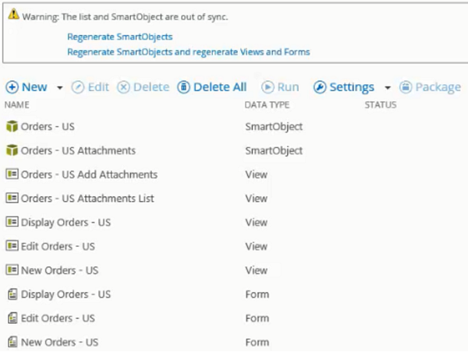Screen dimensions: 468x352
Task: Sort by the NAME column header
Action: (x=16, y=105)
